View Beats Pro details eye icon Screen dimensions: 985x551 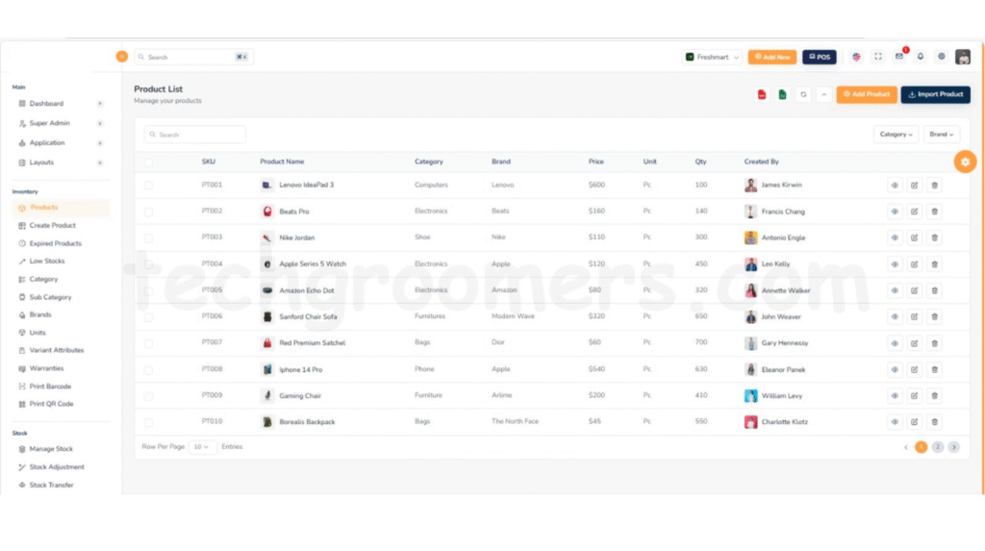[x=895, y=212]
